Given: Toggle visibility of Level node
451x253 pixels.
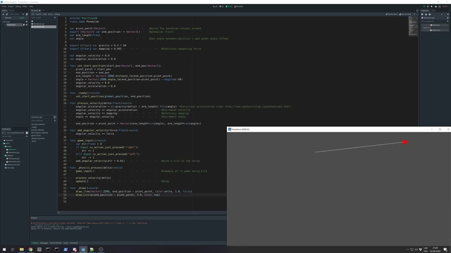Looking at the screenshot, I should pos(26,21).
